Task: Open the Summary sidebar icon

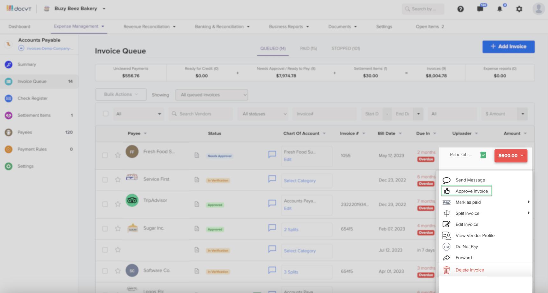Action: [8, 64]
